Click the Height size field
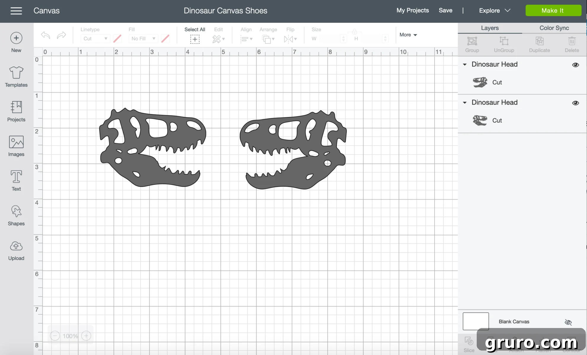This screenshot has height=355, width=587. [372, 39]
